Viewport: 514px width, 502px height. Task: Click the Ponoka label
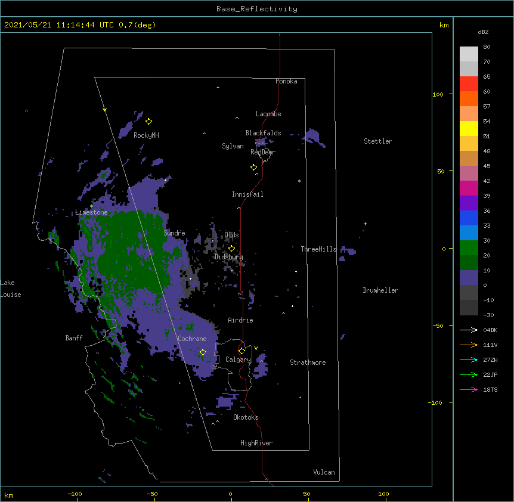pos(286,81)
